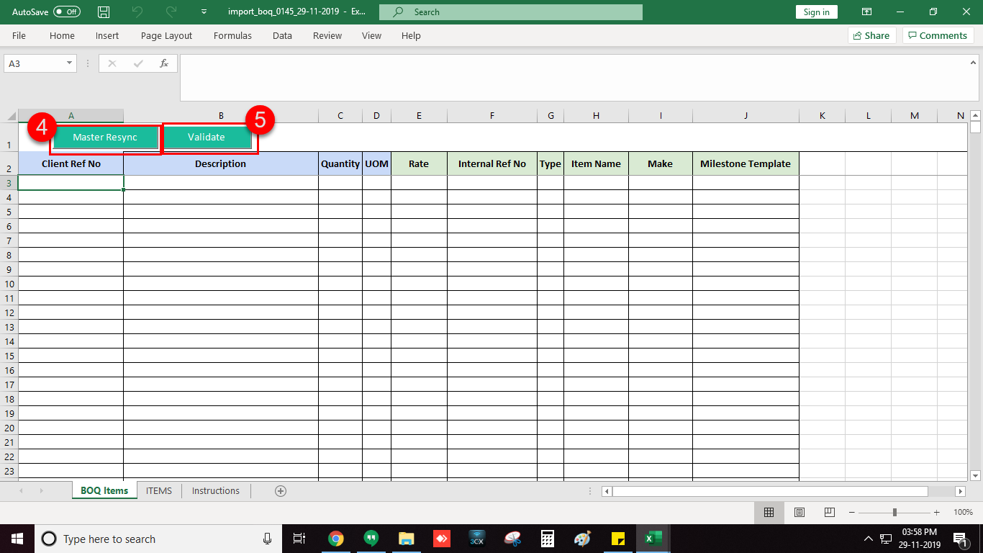Screen dimensions: 983x553
Task: Click the Master Resync button
Action: 105,136
